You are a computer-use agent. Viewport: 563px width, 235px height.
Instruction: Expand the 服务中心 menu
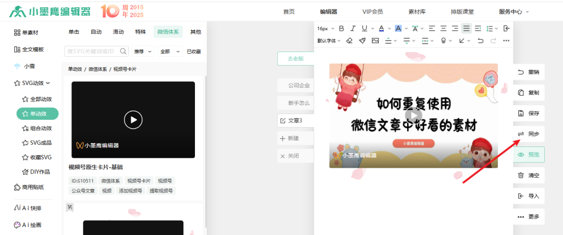[514, 11]
